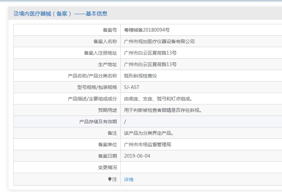282x192 pixels.
Task: Click the lightbulb icon beside 注
Action: [x=110, y=179]
